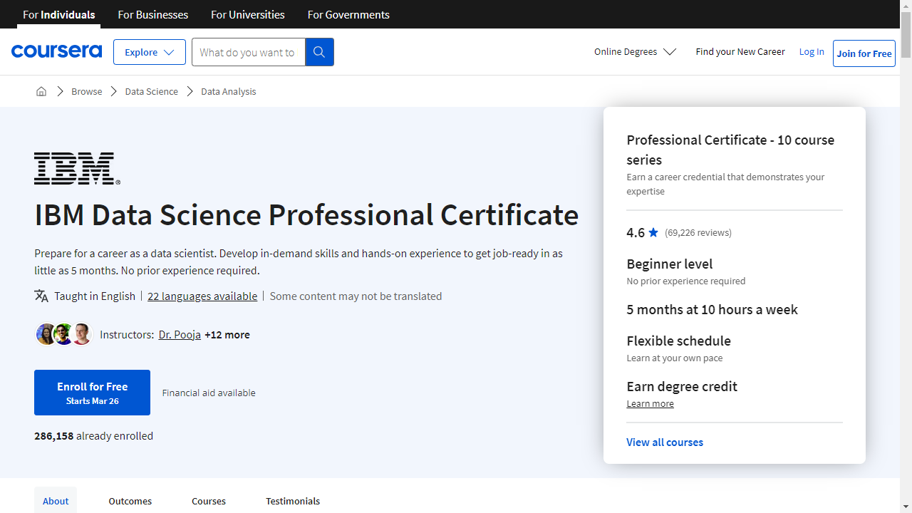
Task: Click the blue search magnifier button
Action: [319, 52]
